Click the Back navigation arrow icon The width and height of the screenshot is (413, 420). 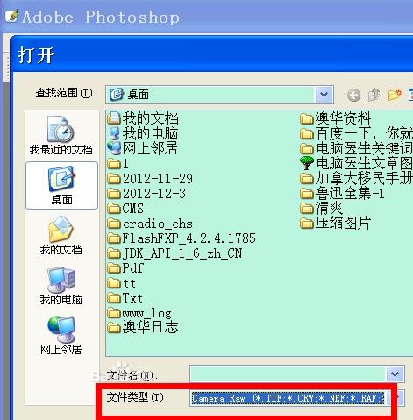coord(353,96)
